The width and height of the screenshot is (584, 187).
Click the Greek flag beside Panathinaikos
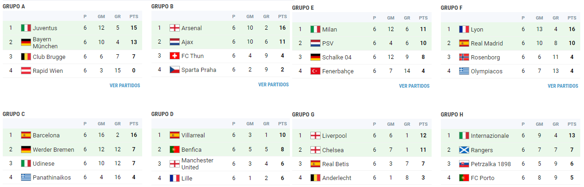(26, 177)
